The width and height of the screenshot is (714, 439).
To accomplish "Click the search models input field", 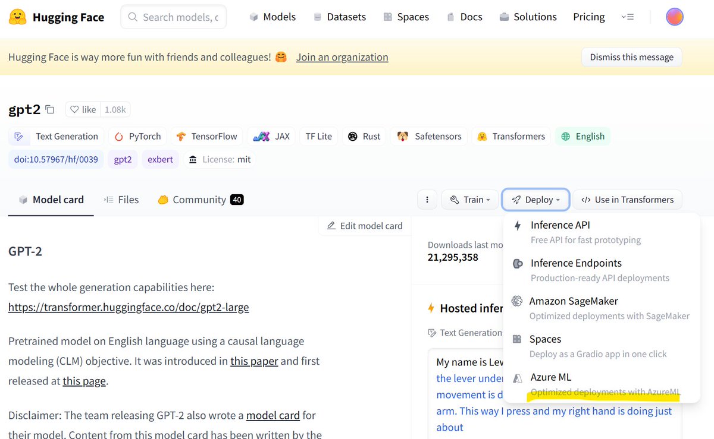I will [x=174, y=17].
